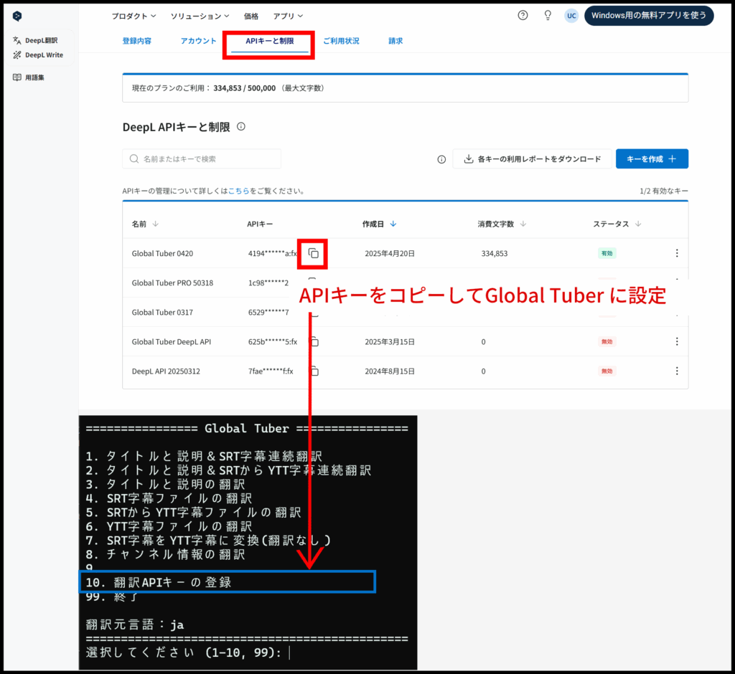This screenshot has height=674, width=735.
Task: Click the name cell Global Tuber DeepL API
Action: (171, 342)
